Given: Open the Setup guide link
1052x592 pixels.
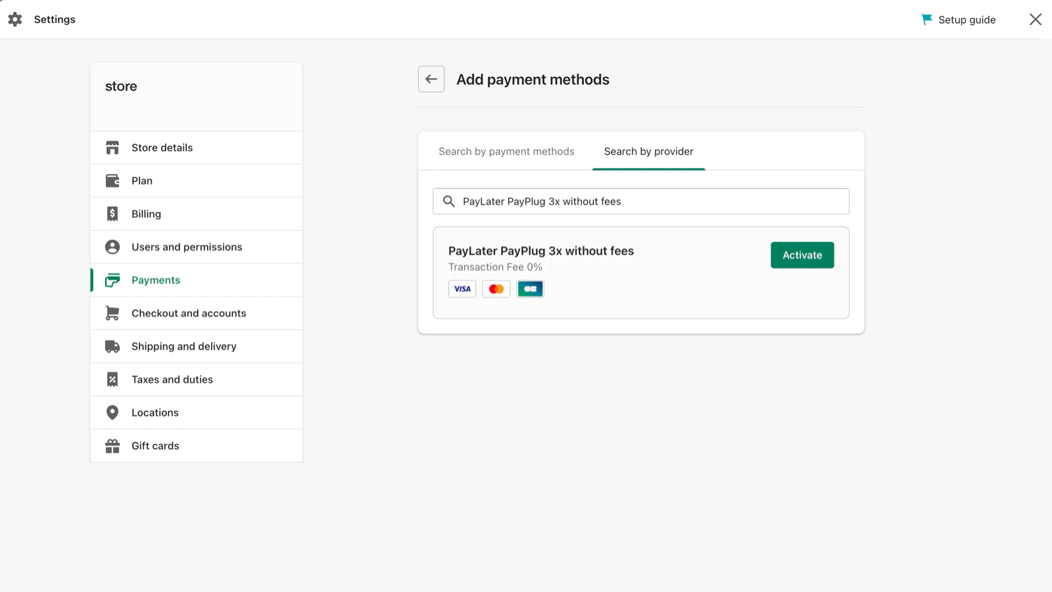Looking at the screenshot, I should click(x=959, y=20).
